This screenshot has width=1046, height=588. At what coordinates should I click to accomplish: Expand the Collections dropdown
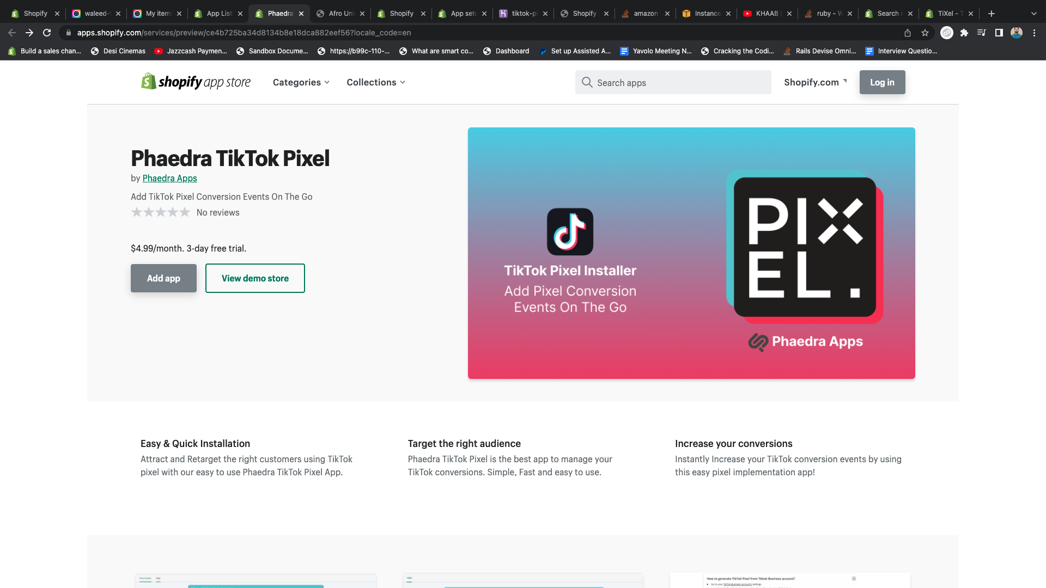click(x=375, y=82)
